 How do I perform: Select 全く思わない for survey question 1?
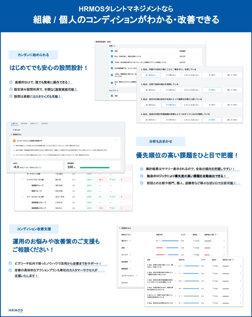click(x=151, y=75)
